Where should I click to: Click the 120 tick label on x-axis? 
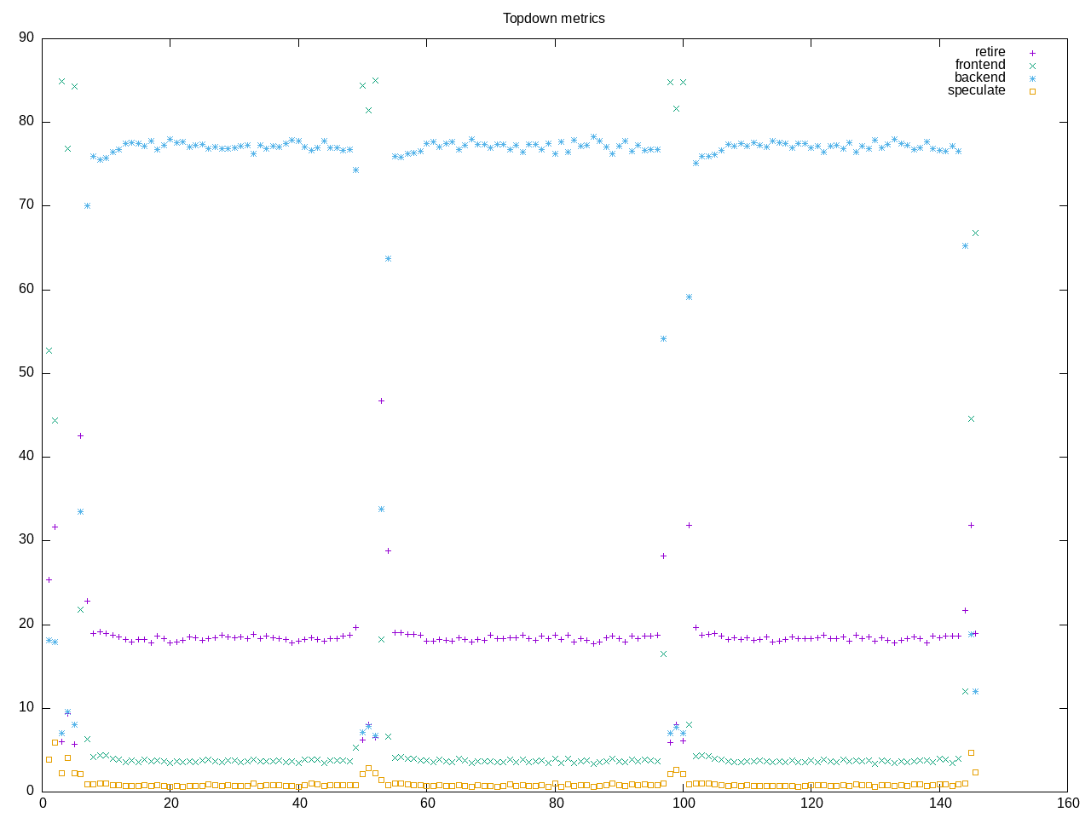point(812,804)
